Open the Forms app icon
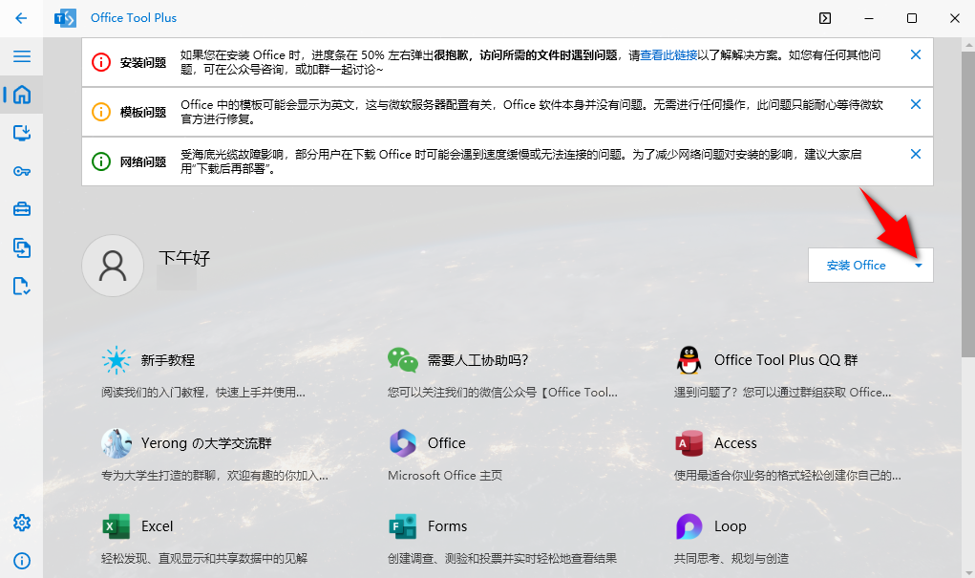The image size is (975, 578). click(x=402, y=526)
